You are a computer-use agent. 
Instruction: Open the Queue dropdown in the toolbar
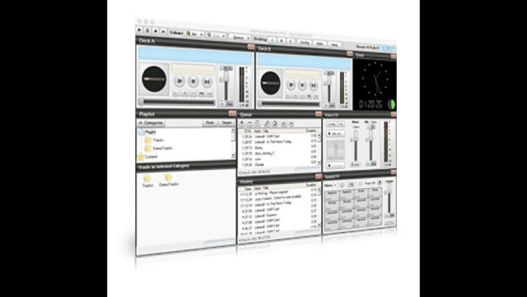pyautogui.click(x=240, y=38)
